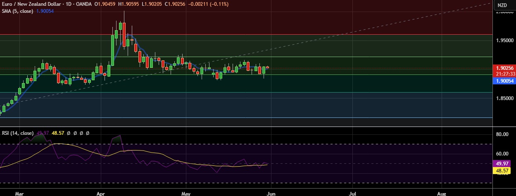Click the Euro / New Zealand Dollar title

(x=31, y=4)
